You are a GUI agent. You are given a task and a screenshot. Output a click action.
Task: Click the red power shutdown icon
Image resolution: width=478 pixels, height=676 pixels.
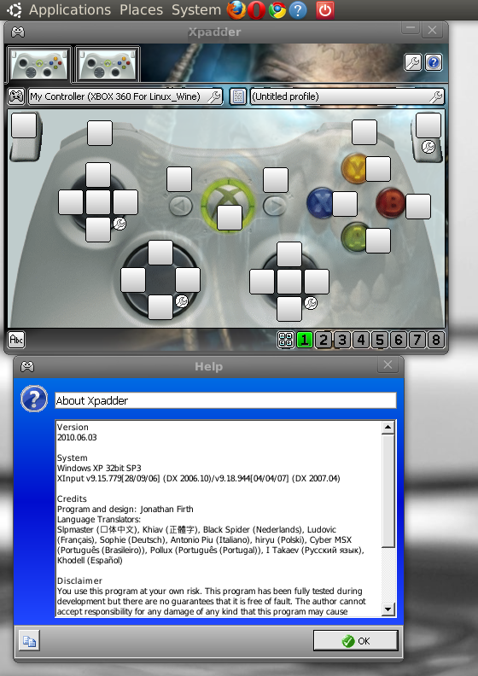point(324,10)
